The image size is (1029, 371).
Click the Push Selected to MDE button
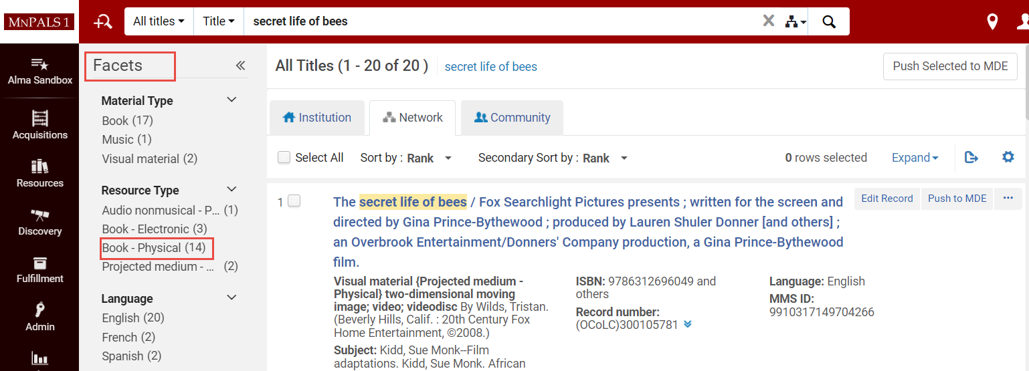tap(950, 66)
